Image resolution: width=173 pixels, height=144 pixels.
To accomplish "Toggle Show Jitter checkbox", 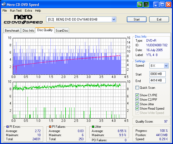I will 137,104.
